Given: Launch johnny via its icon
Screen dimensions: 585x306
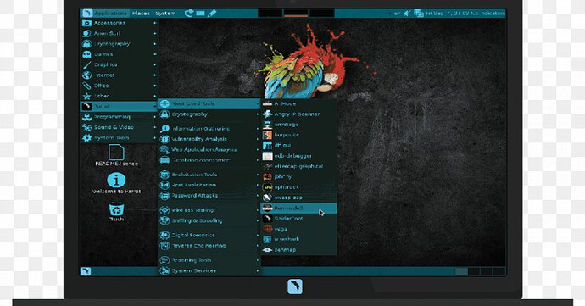Looking at the screenshot, I should click(x=267, y=177).
